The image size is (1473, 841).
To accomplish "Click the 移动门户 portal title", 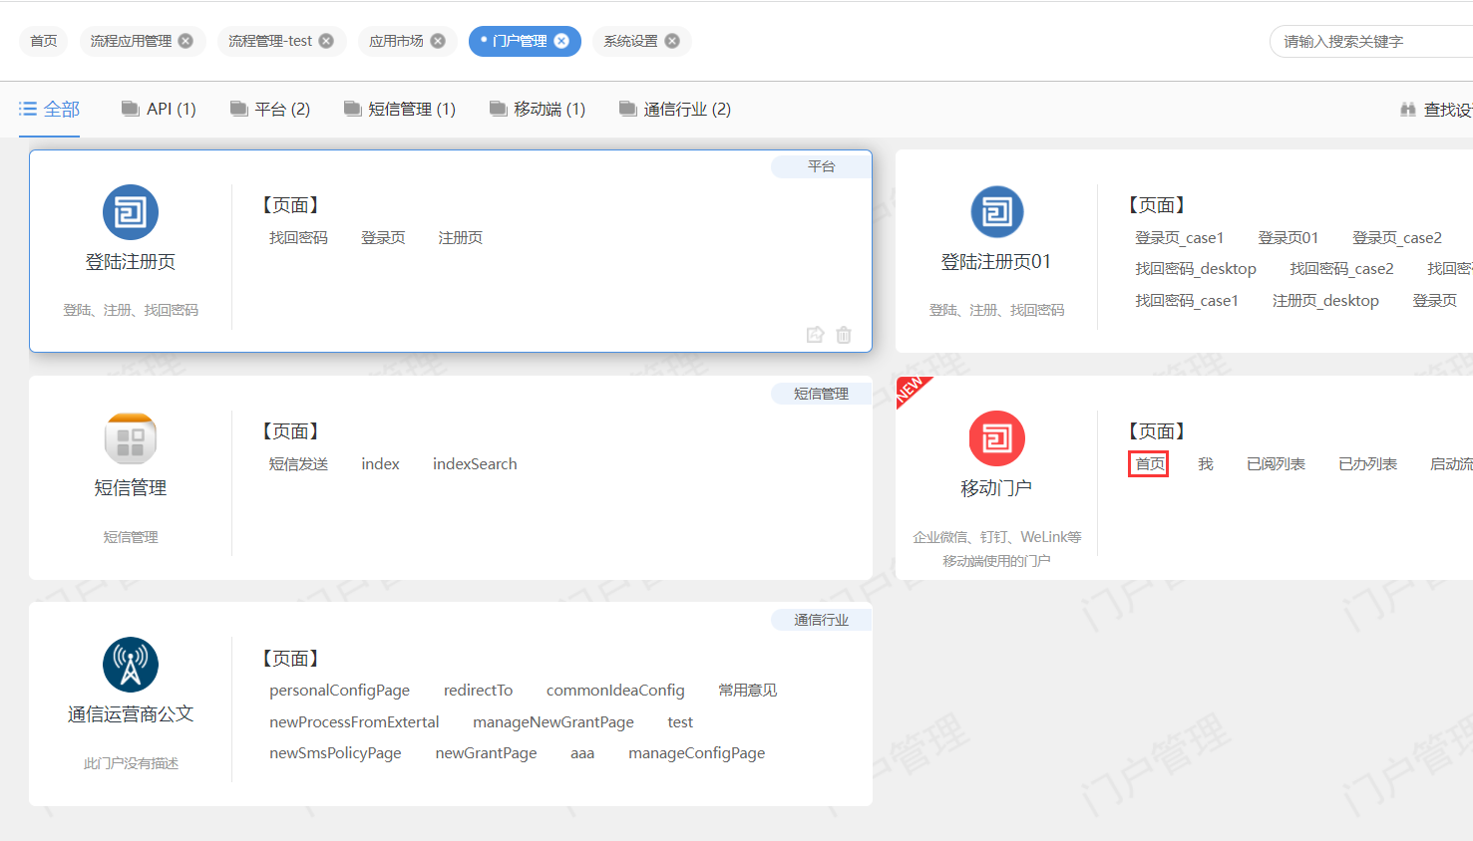I will [996, 488].
